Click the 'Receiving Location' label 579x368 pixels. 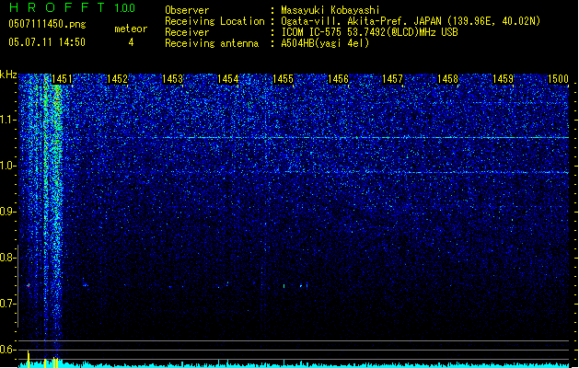coord(214,21)
